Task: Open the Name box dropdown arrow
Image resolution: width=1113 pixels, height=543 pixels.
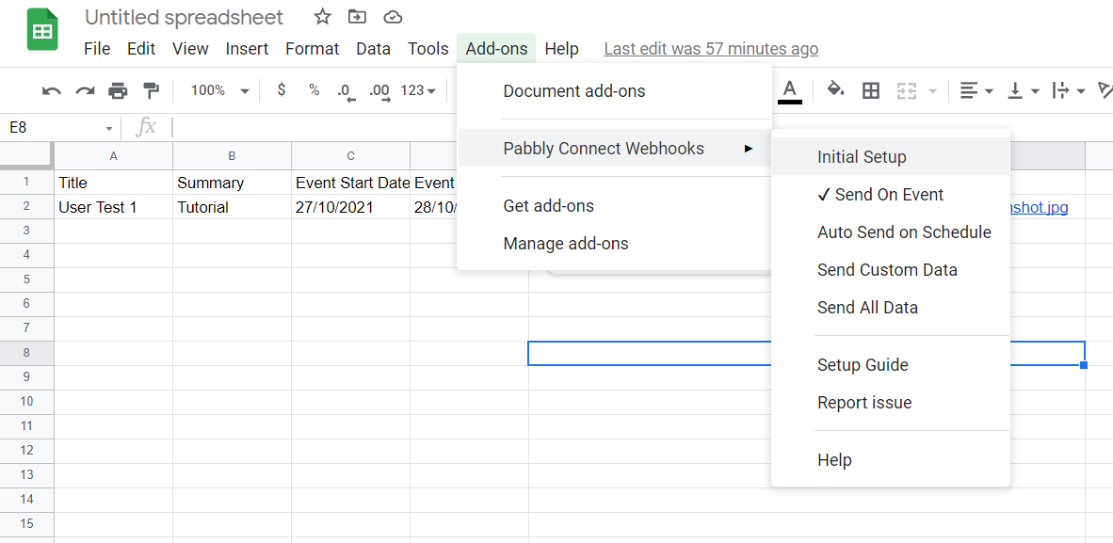Action: tap(109, 129)
